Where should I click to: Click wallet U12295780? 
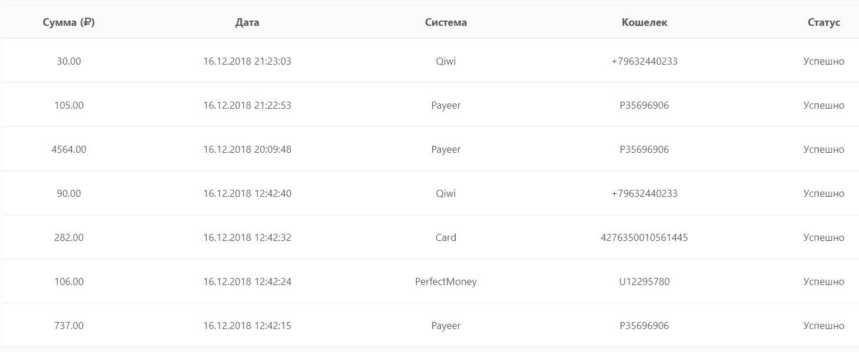pos(644,281)
